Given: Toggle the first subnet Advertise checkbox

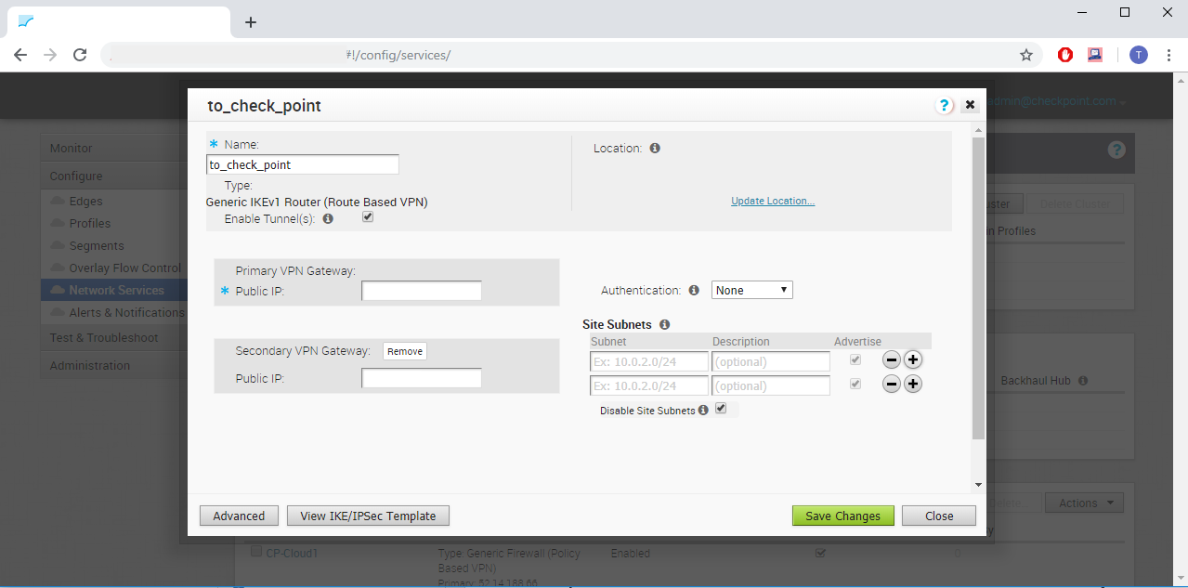Looking at the screenshot, I should 855,359.
